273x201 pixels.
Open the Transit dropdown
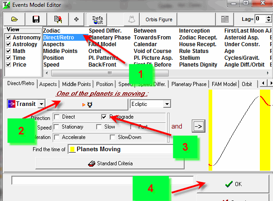pyautogui.click(x=41, y=104)
